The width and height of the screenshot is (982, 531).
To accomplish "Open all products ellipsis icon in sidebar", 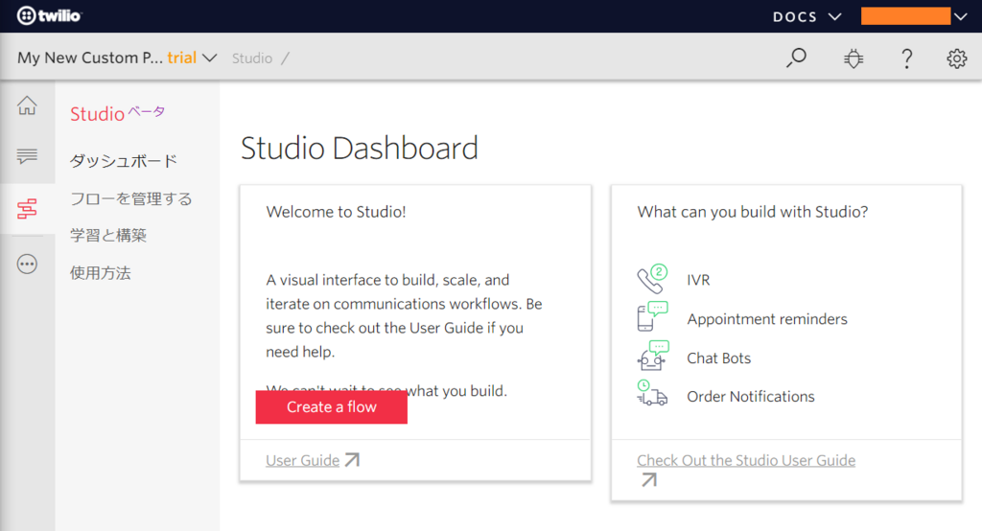I will click(27, 265).
